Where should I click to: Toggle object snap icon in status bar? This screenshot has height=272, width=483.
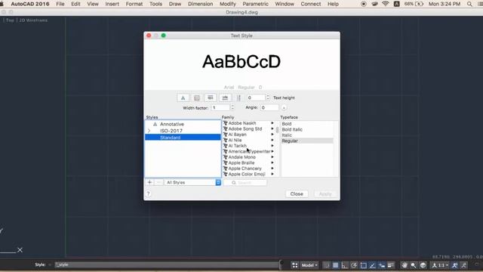pos(363,265)
